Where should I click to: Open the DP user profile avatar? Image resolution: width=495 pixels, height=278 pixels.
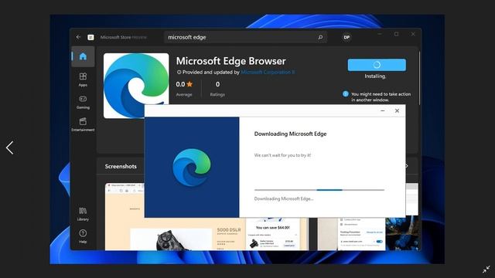(346, 37)
